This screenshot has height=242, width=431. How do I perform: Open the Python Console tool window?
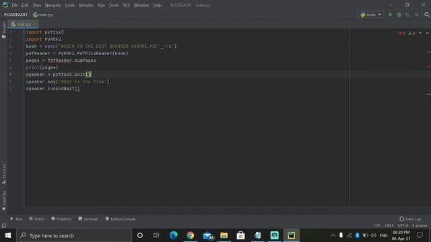click(x=120, y=218)
